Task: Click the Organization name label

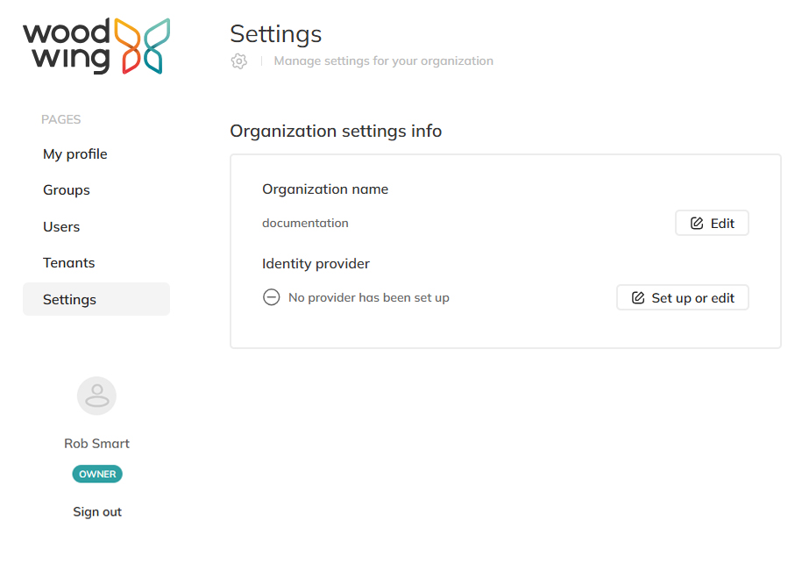Action: click(x=325, y=189)
